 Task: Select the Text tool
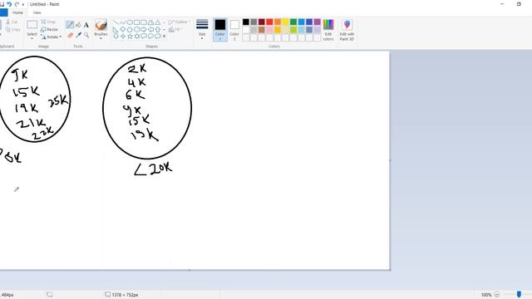pos(86,25)
